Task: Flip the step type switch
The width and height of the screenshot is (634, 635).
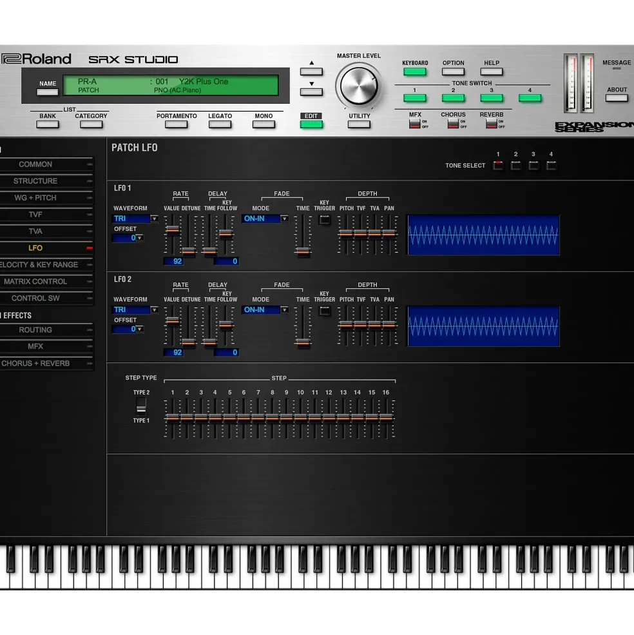Action: (141, 405)
